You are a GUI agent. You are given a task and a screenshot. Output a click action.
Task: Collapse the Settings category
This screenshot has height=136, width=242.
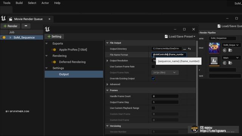[x=47, y=68]
